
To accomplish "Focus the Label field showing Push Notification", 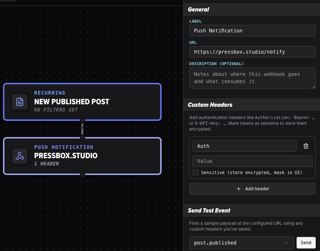I will click(252, 31).
